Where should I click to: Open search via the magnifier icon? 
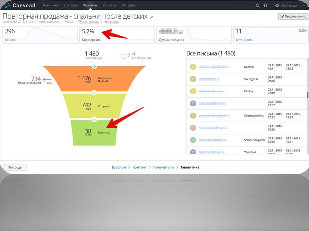click(x=258, y=5)
